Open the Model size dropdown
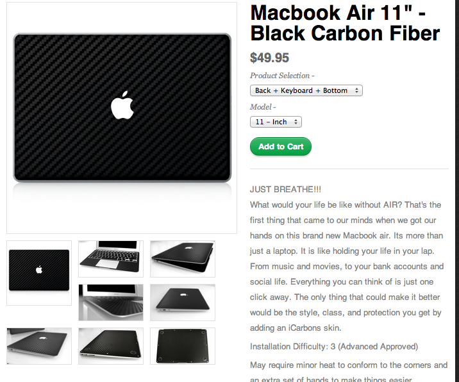This screenshot has height=382, width=459. [276, 122]
